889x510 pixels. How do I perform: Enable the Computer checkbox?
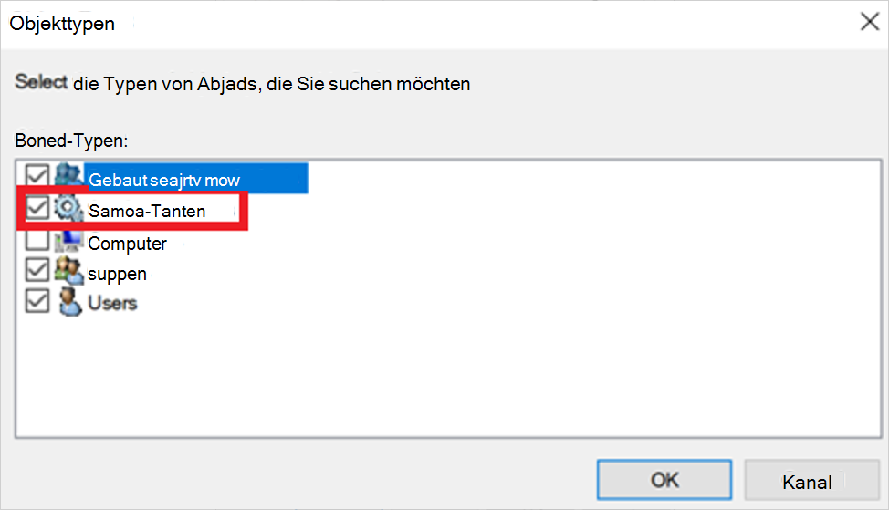coord(37,243)
